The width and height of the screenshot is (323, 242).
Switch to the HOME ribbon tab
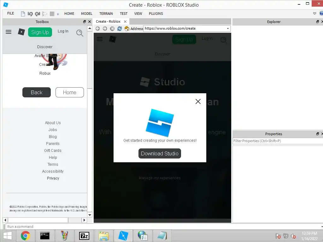[69, 14]
